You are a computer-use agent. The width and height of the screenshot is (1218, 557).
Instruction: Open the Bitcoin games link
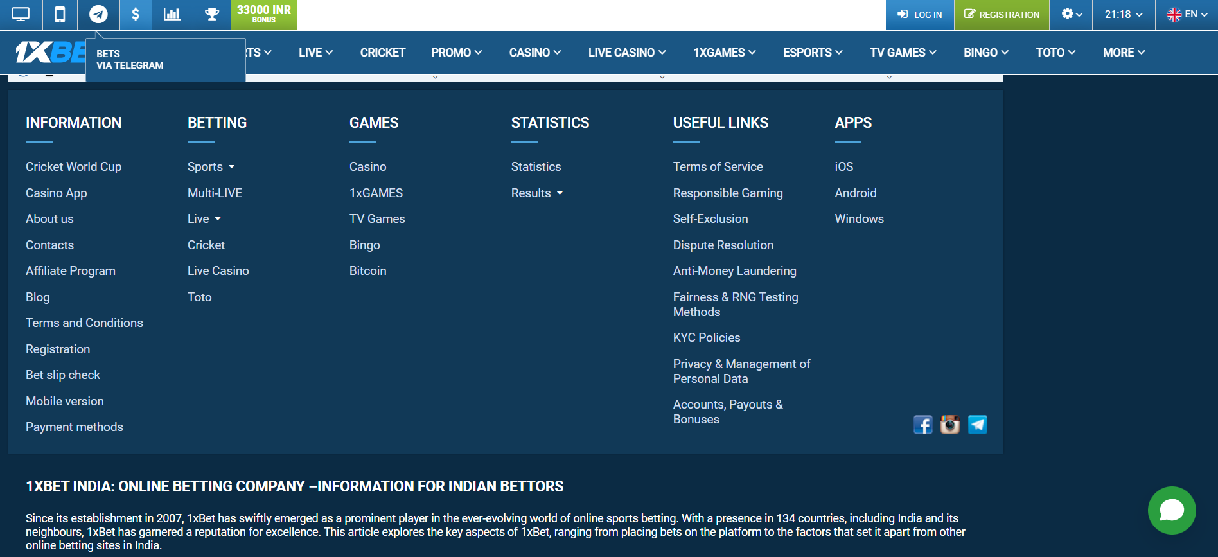pos(368,270)
